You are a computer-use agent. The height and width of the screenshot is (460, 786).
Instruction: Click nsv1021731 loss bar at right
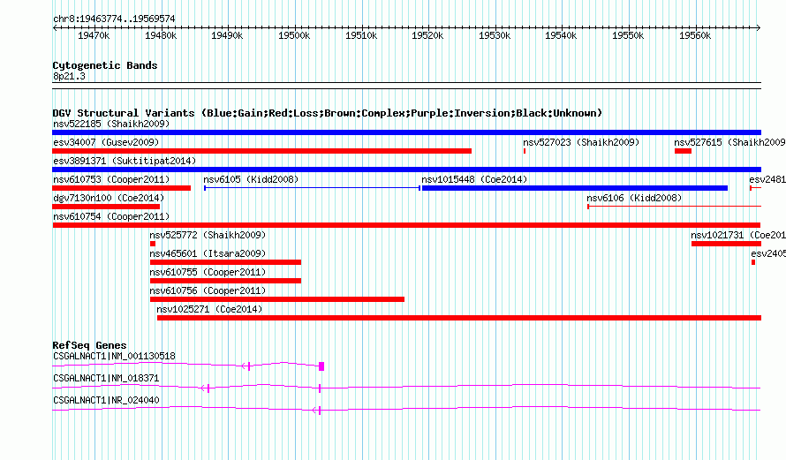726,244
